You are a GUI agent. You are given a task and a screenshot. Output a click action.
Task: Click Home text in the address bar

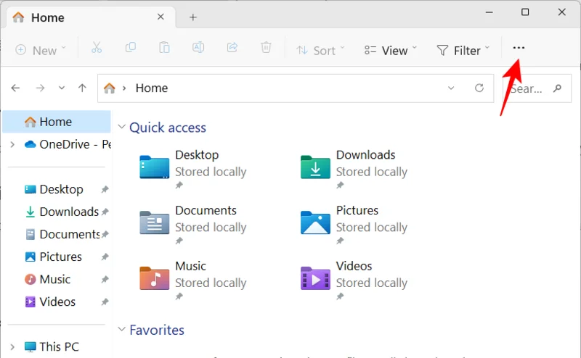click(x=152, y=88)
